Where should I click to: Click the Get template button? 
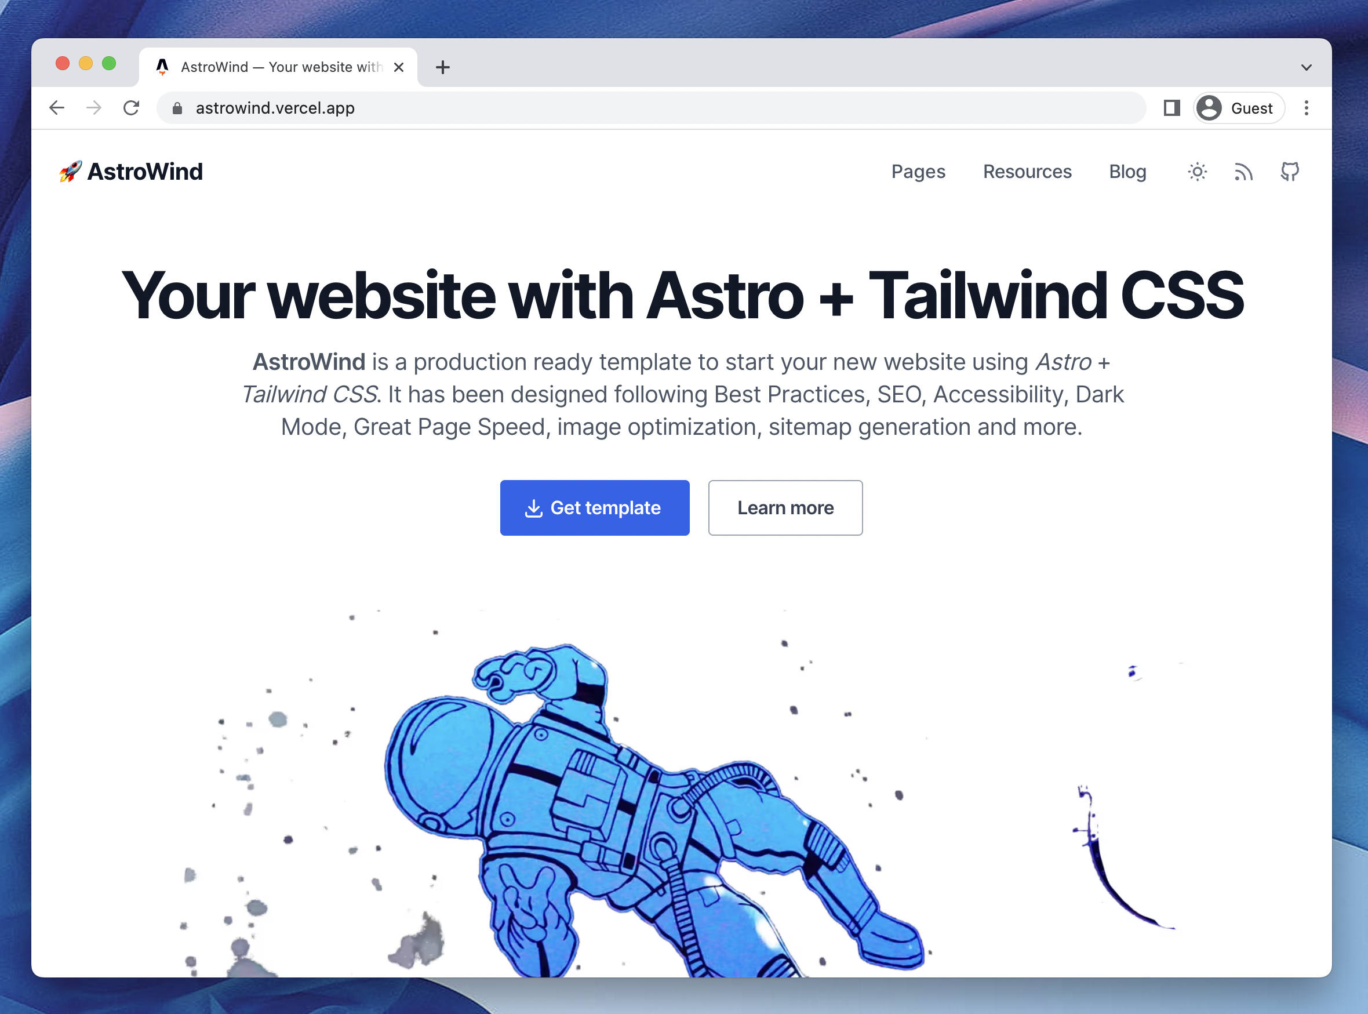tap(594, 508)
